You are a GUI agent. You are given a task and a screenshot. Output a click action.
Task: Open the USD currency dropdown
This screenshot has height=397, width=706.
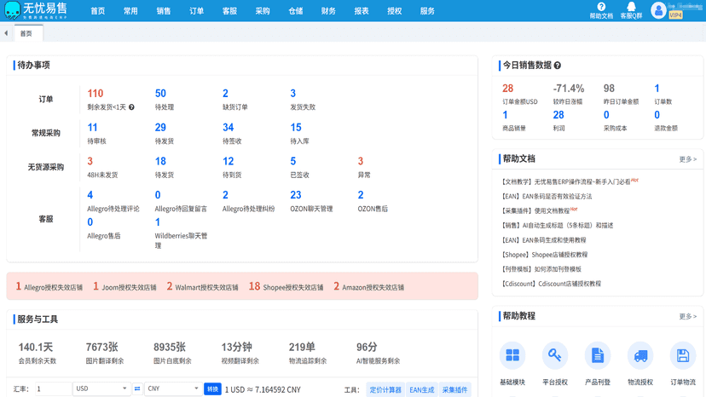tap(101, 388)
